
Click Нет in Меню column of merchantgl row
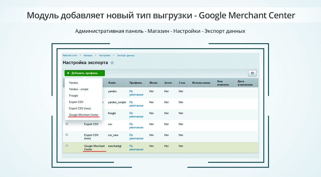[x=152, y=146]
